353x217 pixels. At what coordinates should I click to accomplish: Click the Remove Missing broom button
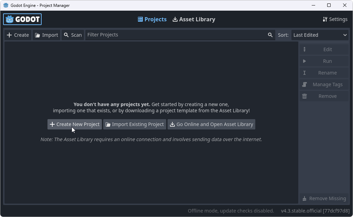point(324,198)
